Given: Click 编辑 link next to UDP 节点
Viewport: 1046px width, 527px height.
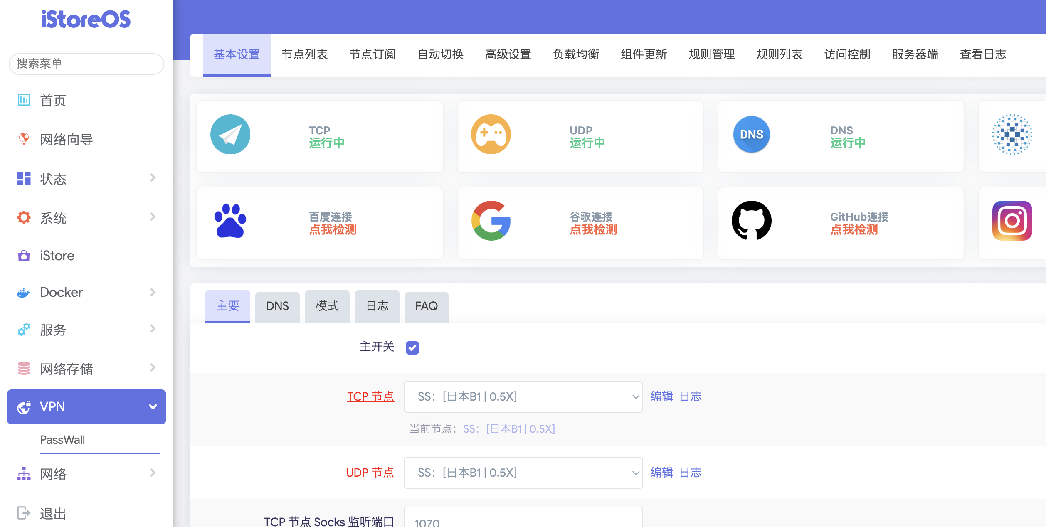Looking at the screenshot, I should [x=661, y=473].
